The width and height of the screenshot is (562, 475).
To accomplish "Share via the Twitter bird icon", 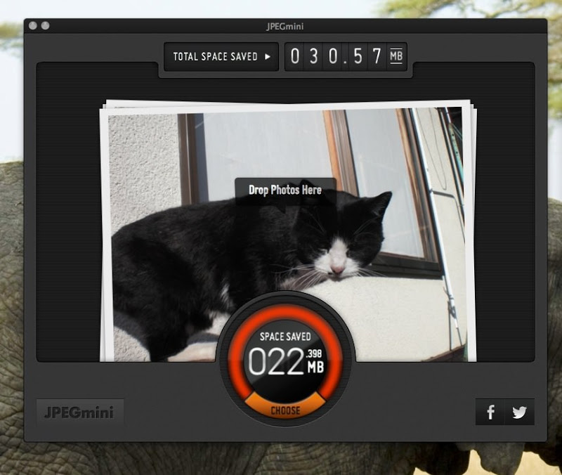I will (x=519, y=412).
